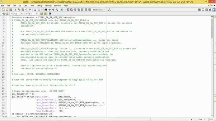216x121 pixels.
Task: Create a new file with the New icon
Action: click(x=3, y=10)
